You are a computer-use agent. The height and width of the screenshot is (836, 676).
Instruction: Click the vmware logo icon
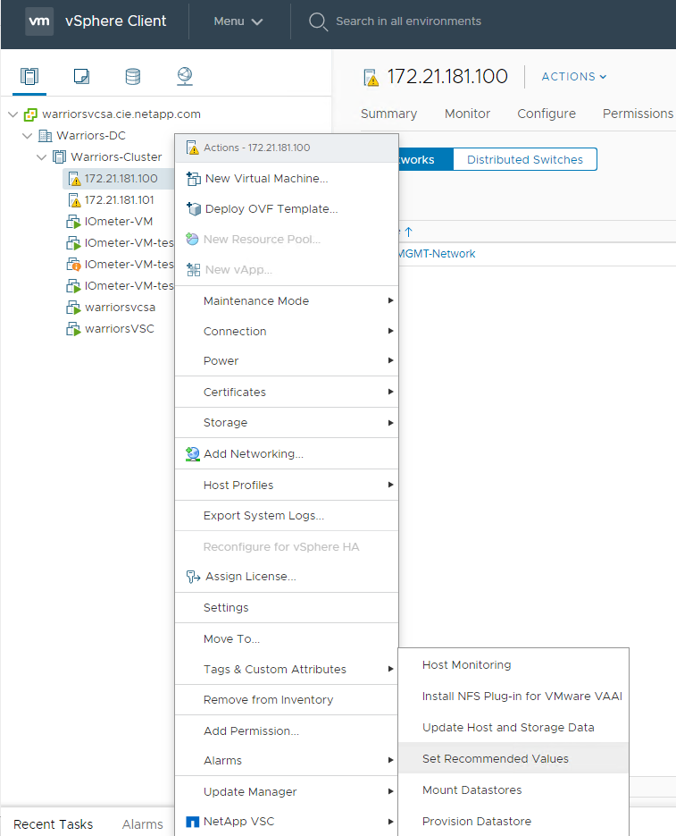pos(39,21)
